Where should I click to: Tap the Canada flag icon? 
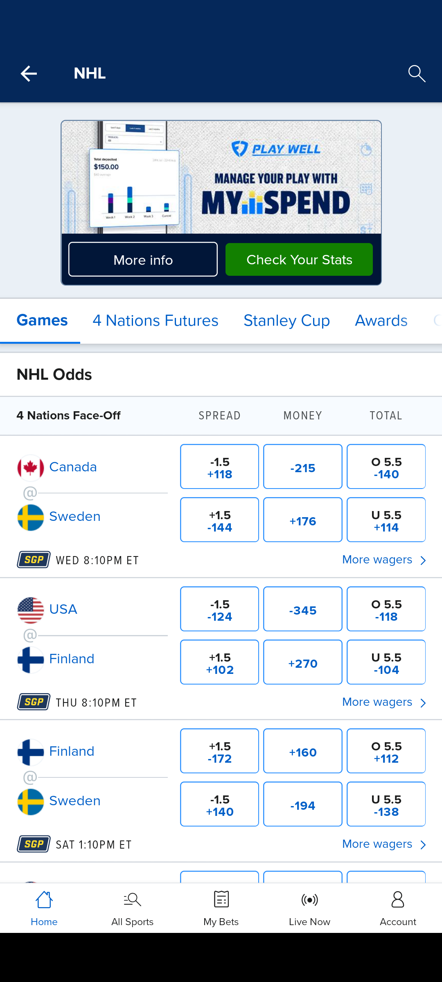(x=31, y=468)
